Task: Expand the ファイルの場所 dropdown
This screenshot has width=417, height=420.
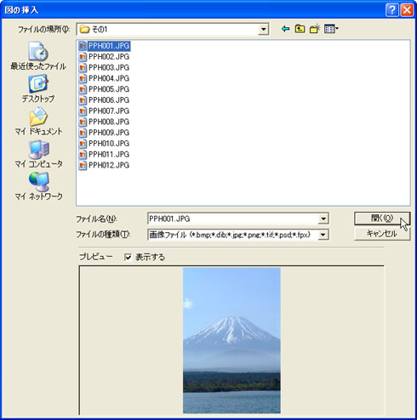Action: [264, 29]
